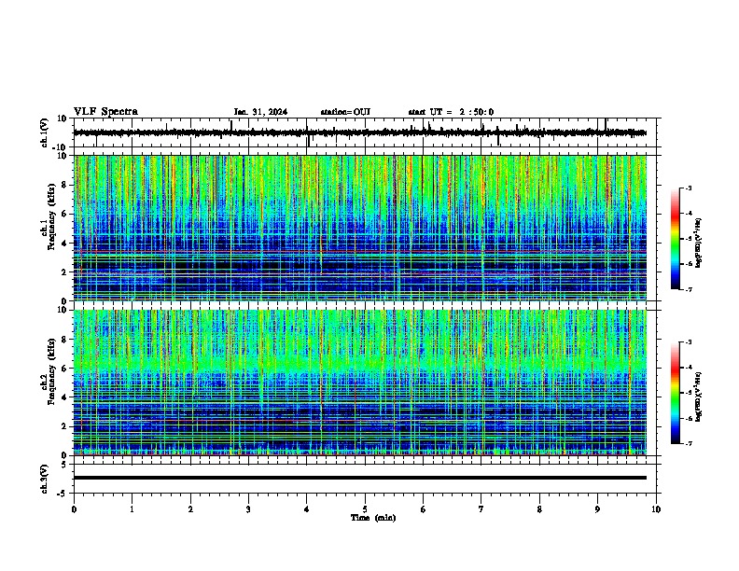Click the ch.1 frequency axis tick 4
Image resolution: width=739 pixels, height=571 pixels.
[x=65, y=244]
